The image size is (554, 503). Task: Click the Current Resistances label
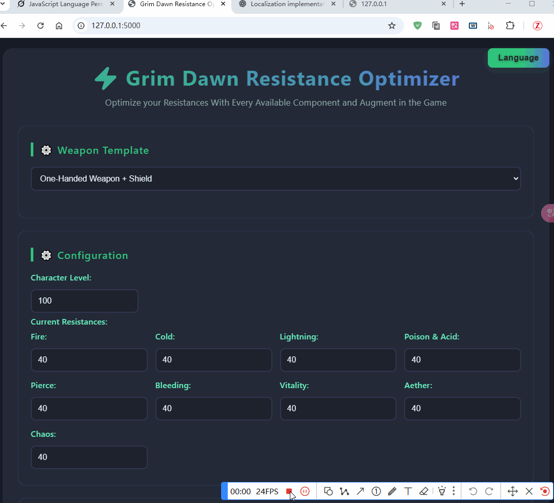coord(69,322)
